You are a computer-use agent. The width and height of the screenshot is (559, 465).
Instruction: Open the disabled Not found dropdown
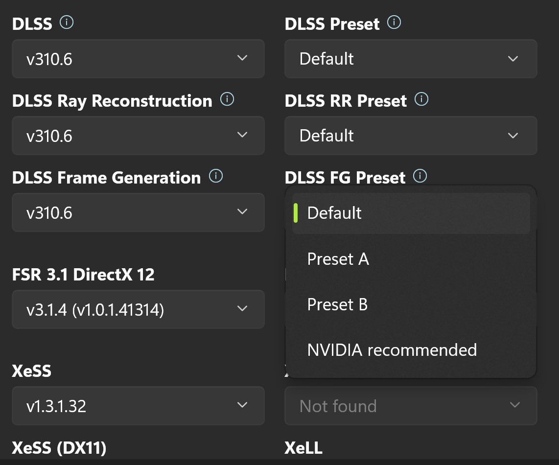[x=411, y=406]
